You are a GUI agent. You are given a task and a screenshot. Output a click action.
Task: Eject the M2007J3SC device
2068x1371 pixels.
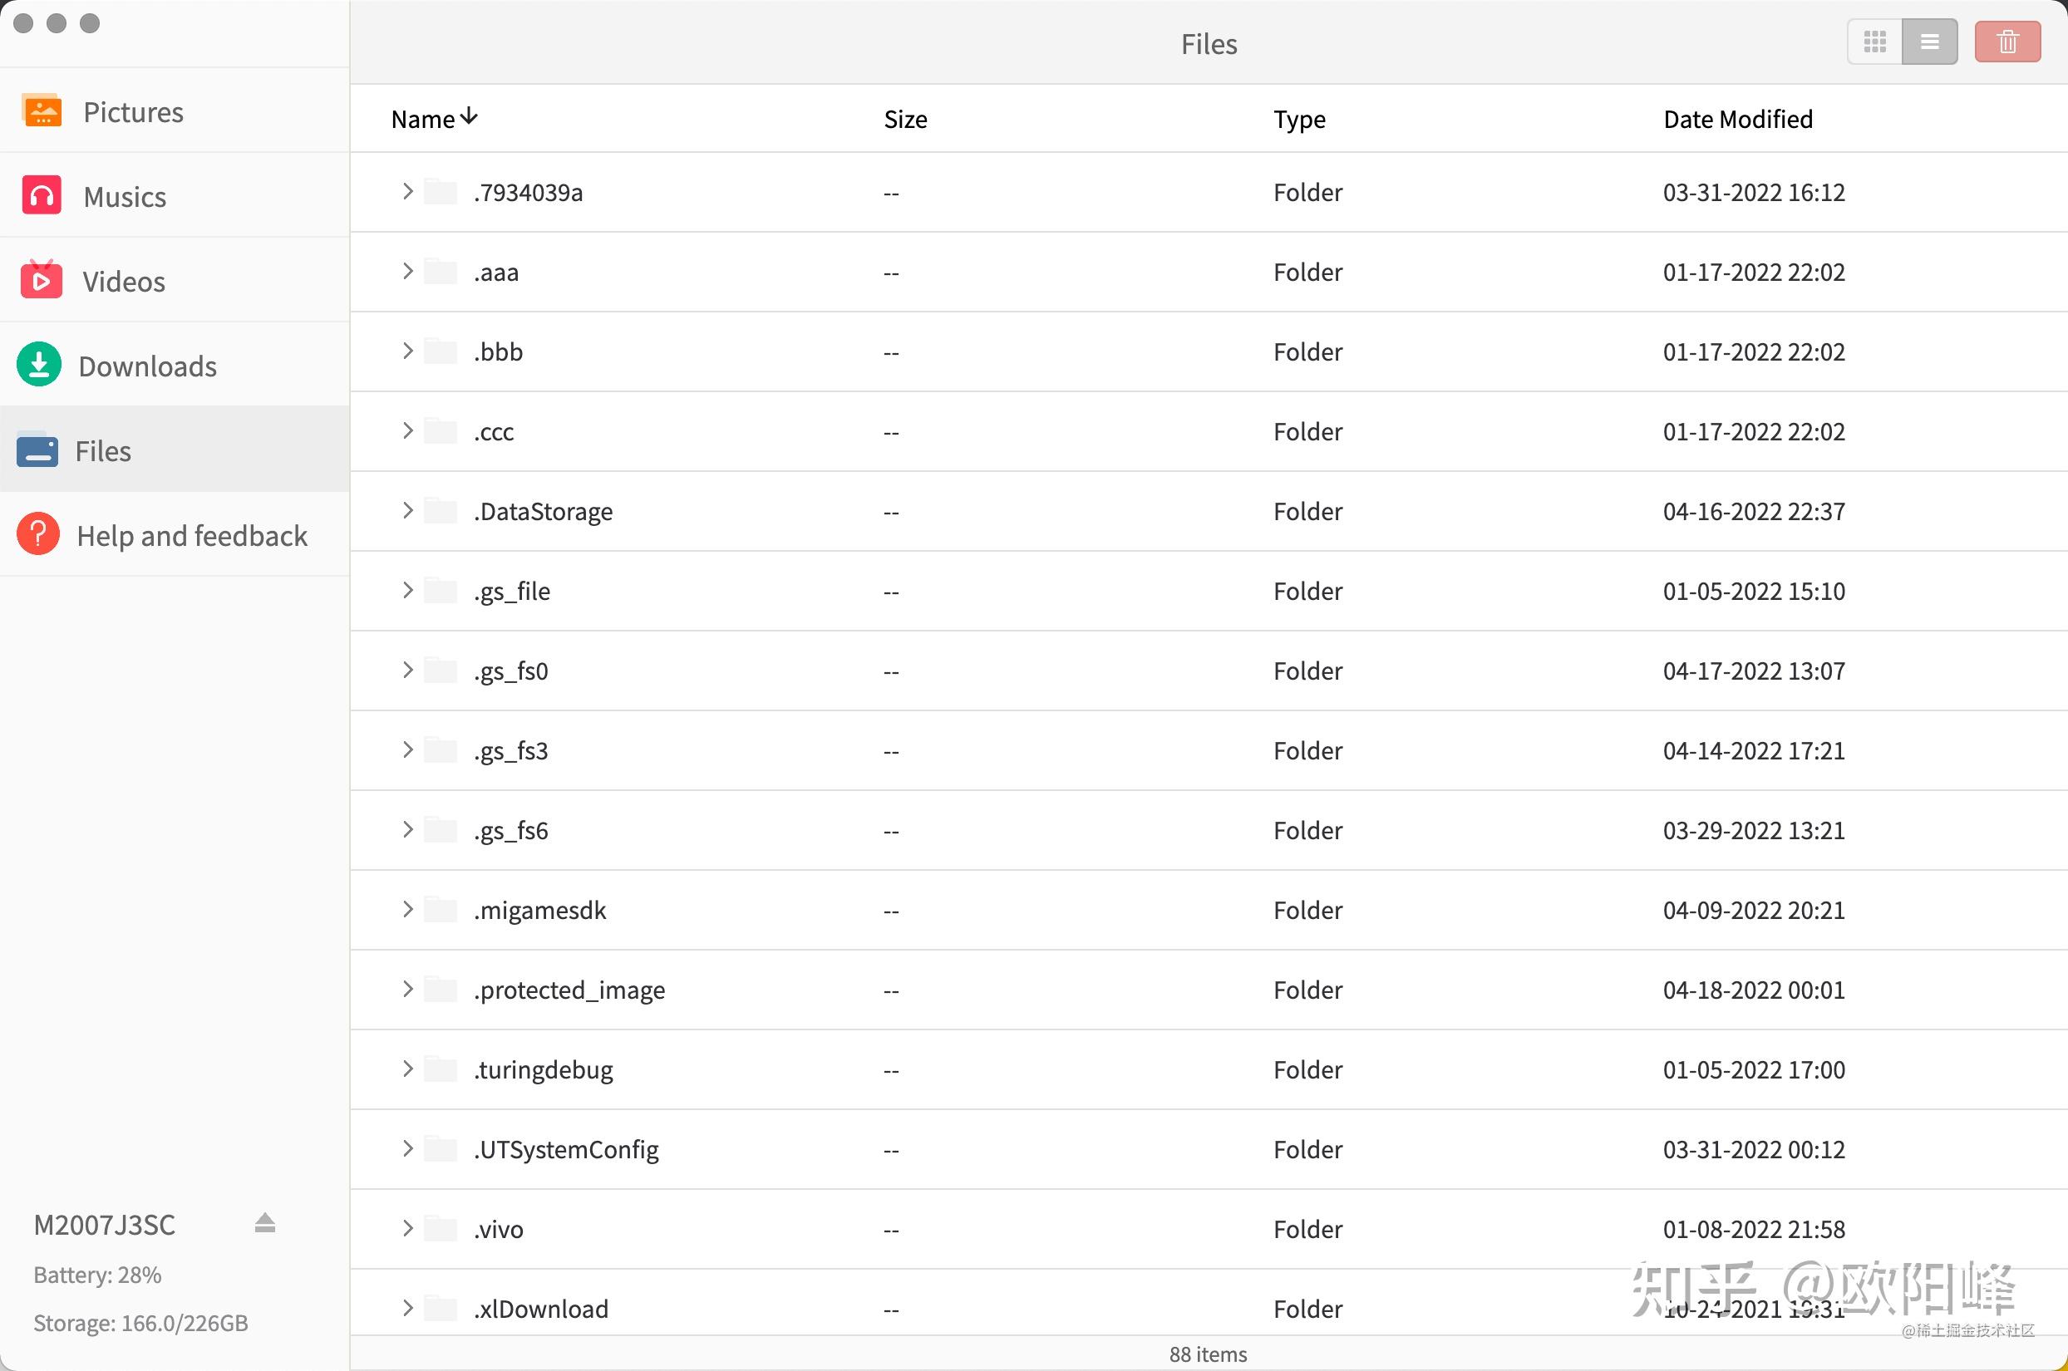[265, 1223]
